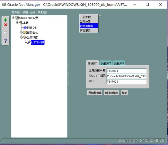Click the greyed-out test connection icon
Screen dimensions: 168x145
6,32
